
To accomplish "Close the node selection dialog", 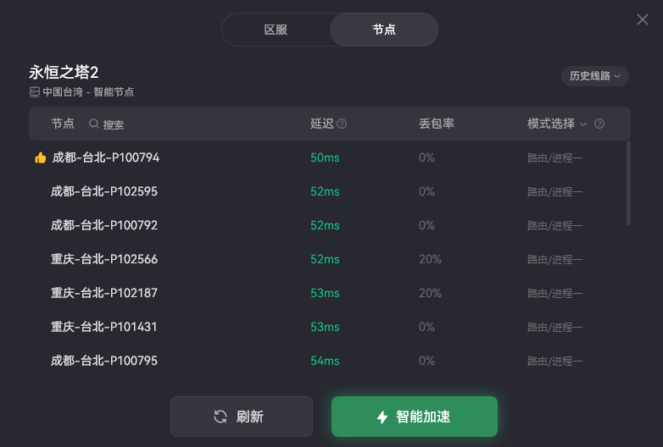I will 643,19.
